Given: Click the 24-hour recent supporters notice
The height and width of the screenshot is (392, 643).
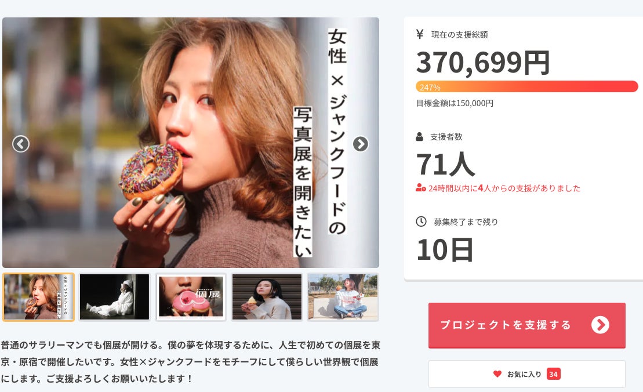Looking at the screenshot, I should coord(498,188).
